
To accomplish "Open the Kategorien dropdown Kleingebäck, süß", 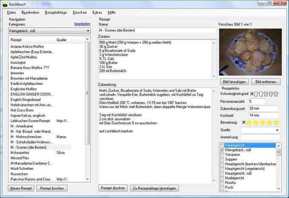I will tap(49, 31).
